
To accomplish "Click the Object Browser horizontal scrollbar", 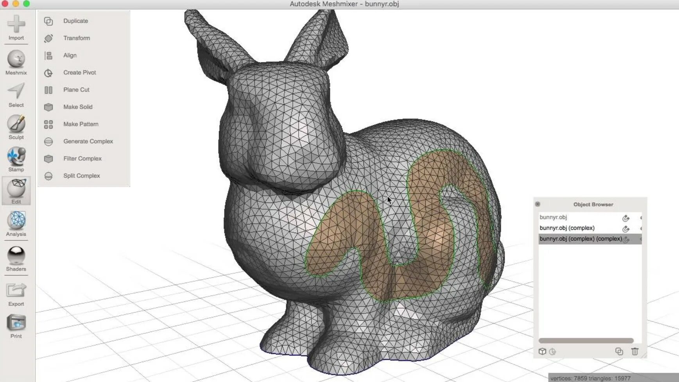I will click(x=586, y=341).
